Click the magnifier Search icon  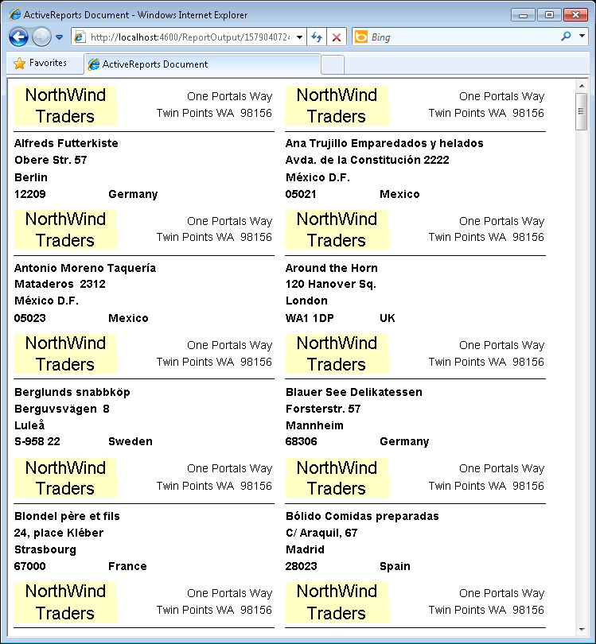pos(566,37)
